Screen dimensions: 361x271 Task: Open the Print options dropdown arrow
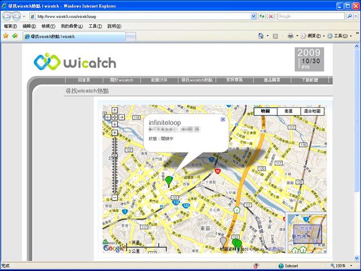(x=297, y=36)
